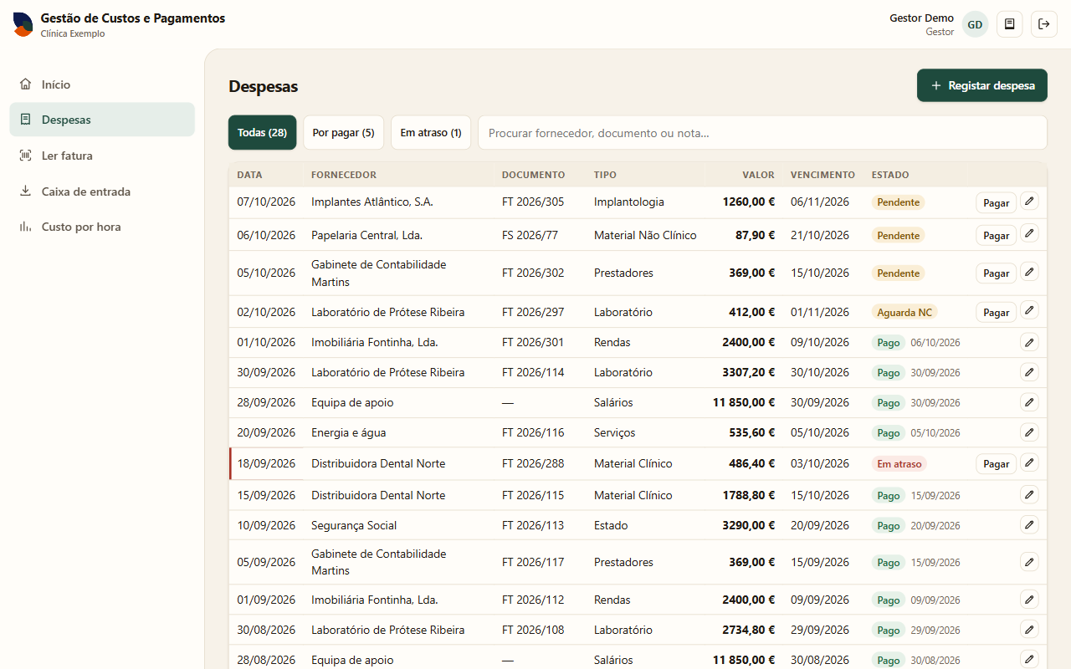Click the Segurança Social supplier name
This screenshot has height=669, width=1071.
coord(354,525)
